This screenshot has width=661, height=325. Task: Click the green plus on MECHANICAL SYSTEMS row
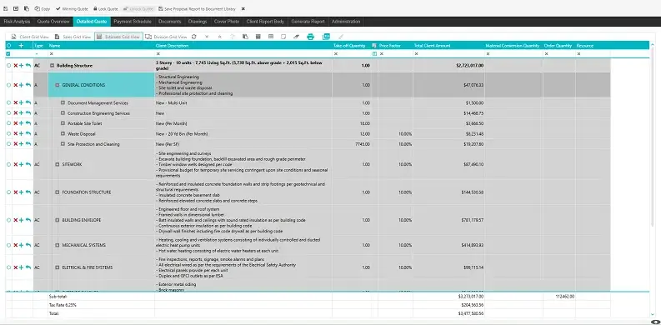tap(21, 245)
